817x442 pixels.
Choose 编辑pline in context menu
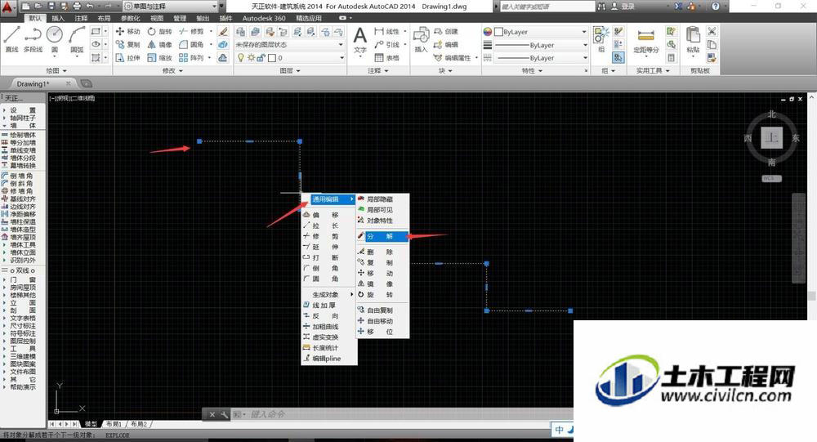[x=328, y=359]
